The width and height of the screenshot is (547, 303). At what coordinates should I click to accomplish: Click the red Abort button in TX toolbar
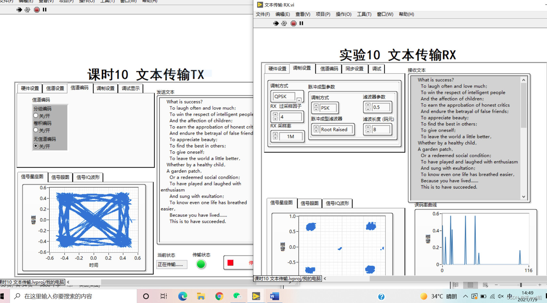(x=37, y=10)
